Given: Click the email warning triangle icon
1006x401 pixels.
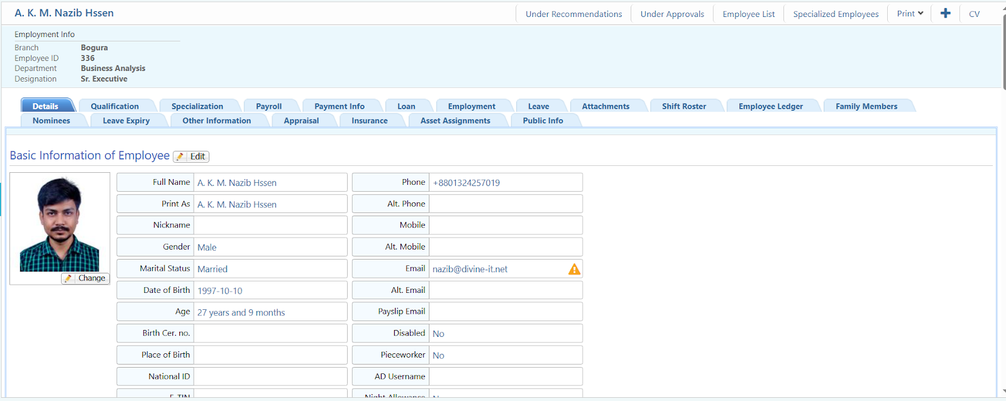Looking at the screenshot, I should 574,269.
